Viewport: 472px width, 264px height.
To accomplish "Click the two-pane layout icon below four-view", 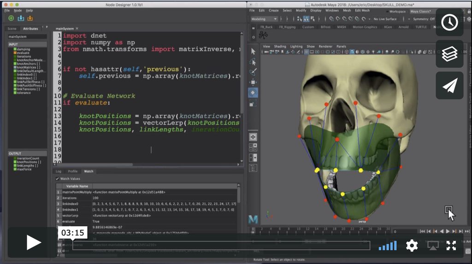I will tap(253, 158).
